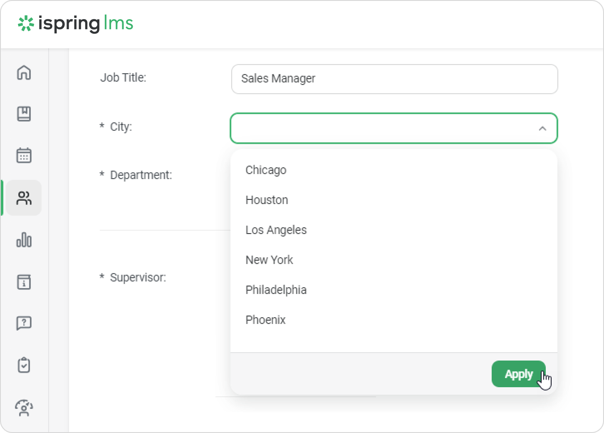The width and height of the screenshot is (604, 433).
Task: Click the Job Title input field
Action: click(x=394, y=79)
